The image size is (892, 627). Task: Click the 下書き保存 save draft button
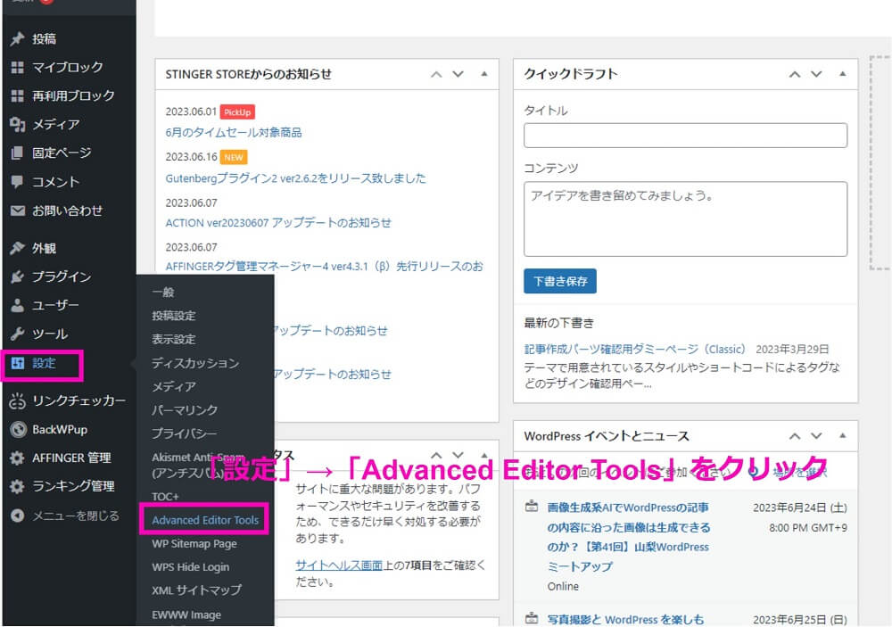(x=560, y=280)
